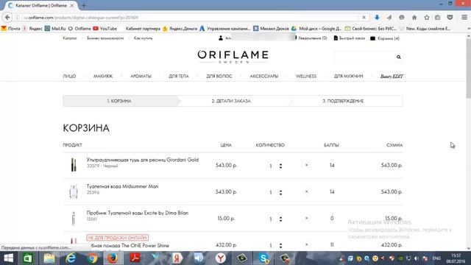This screenshot has height=265, width=471.
Task: Open the WELLNESS category menu
Action: 306,77
